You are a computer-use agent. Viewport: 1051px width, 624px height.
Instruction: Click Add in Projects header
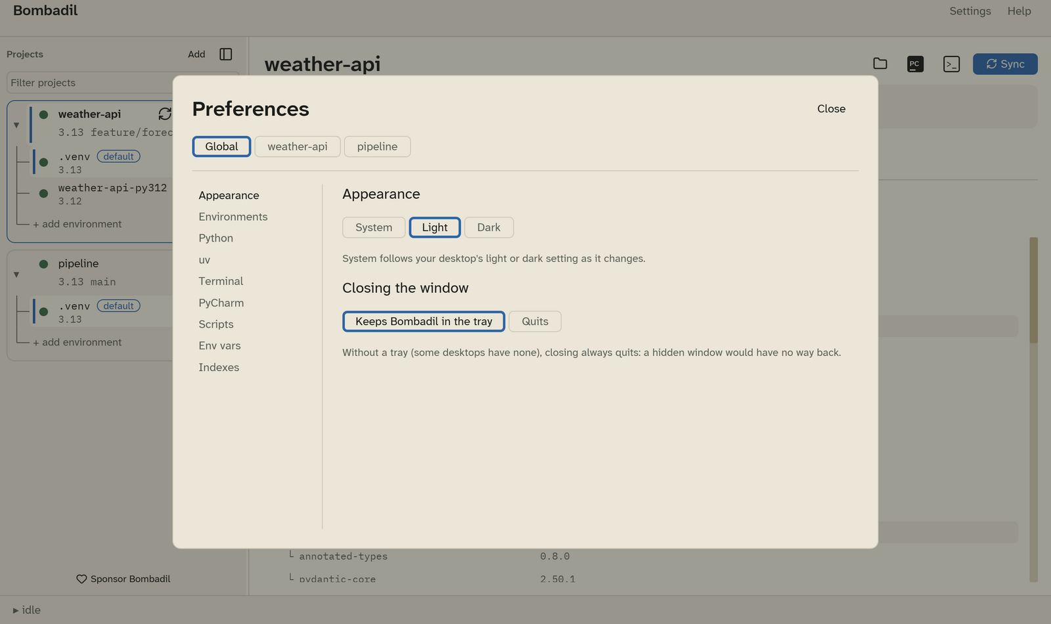click(x=196, y=54)
